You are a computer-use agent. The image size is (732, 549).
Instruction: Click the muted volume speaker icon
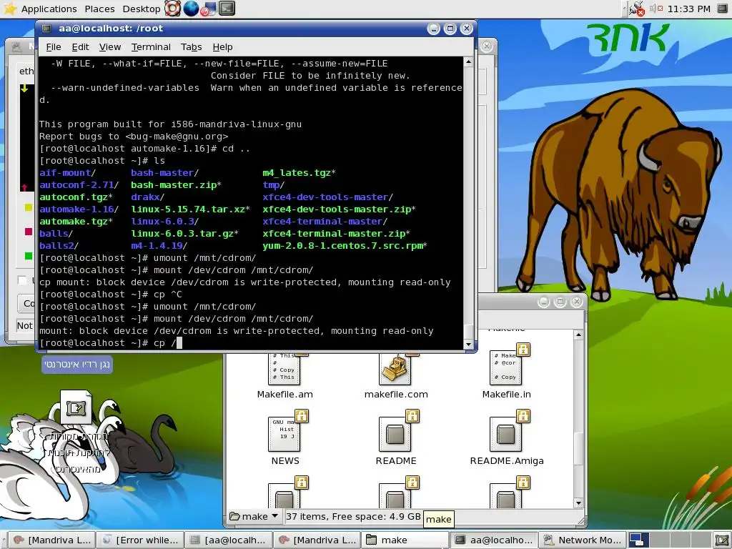coord(656,9)
